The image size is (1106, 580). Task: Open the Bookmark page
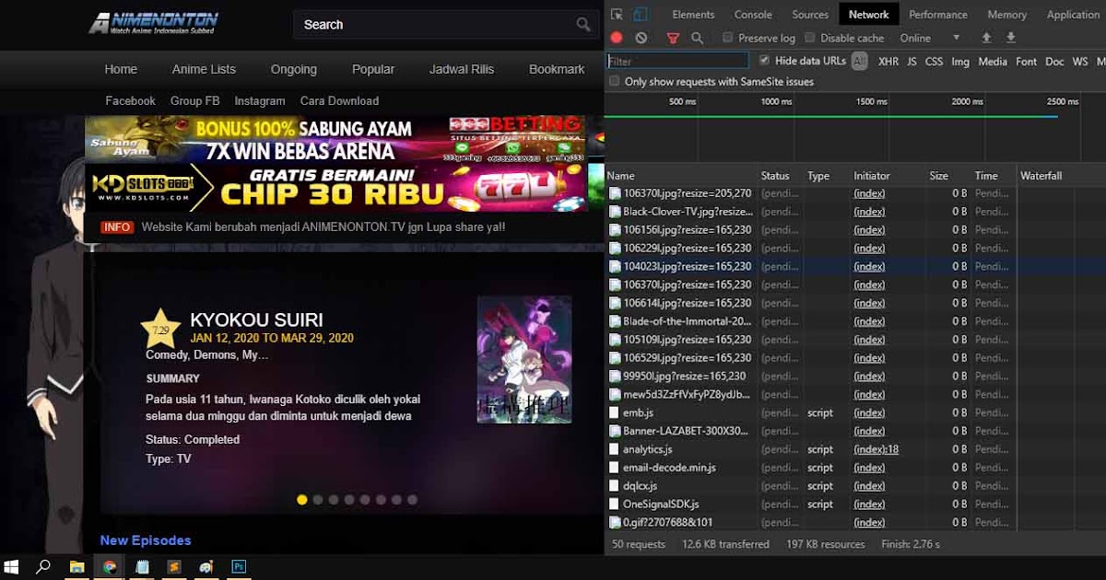click(x=557, y=69)
